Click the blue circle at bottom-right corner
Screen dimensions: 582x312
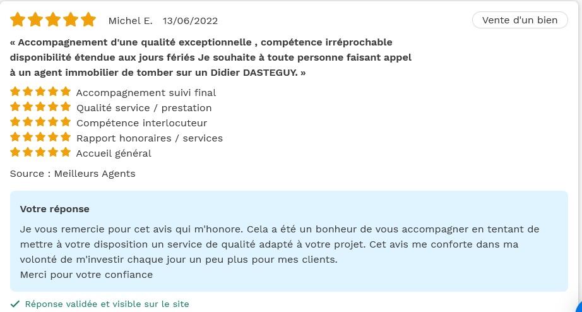[x=578, y=307]
